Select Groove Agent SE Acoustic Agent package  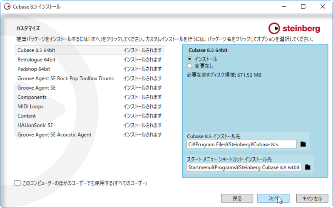[89, 135]
